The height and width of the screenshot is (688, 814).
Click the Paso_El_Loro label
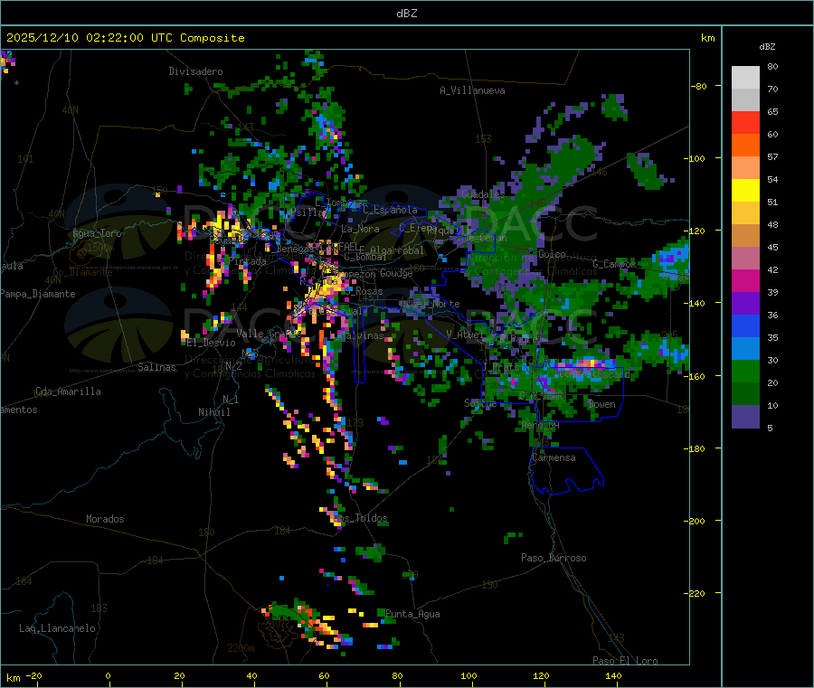626,661
